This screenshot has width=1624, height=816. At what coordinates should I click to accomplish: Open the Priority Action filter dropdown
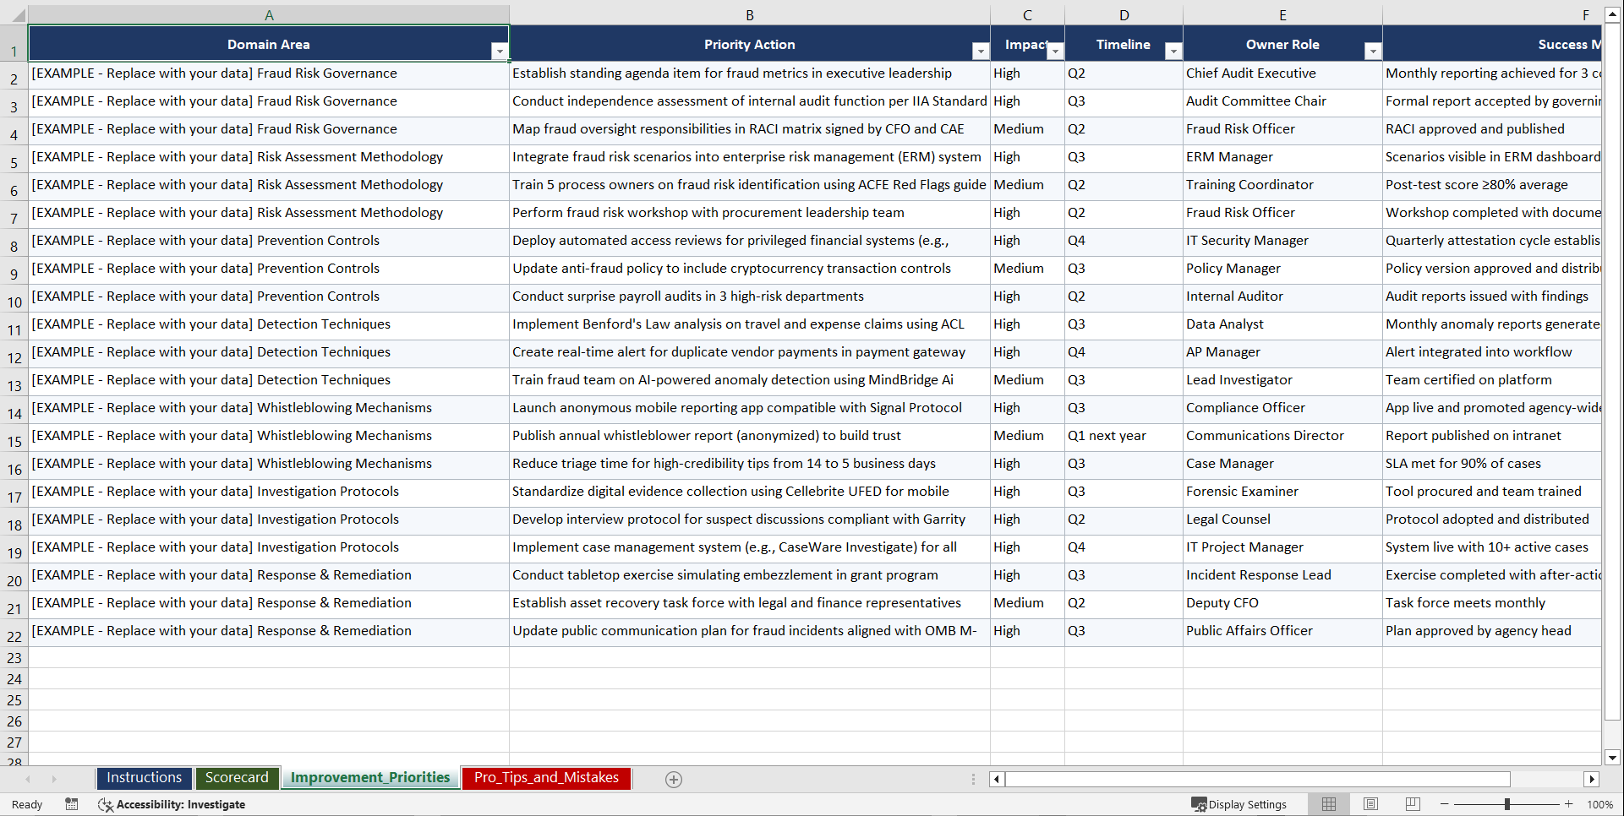(980, 51)
